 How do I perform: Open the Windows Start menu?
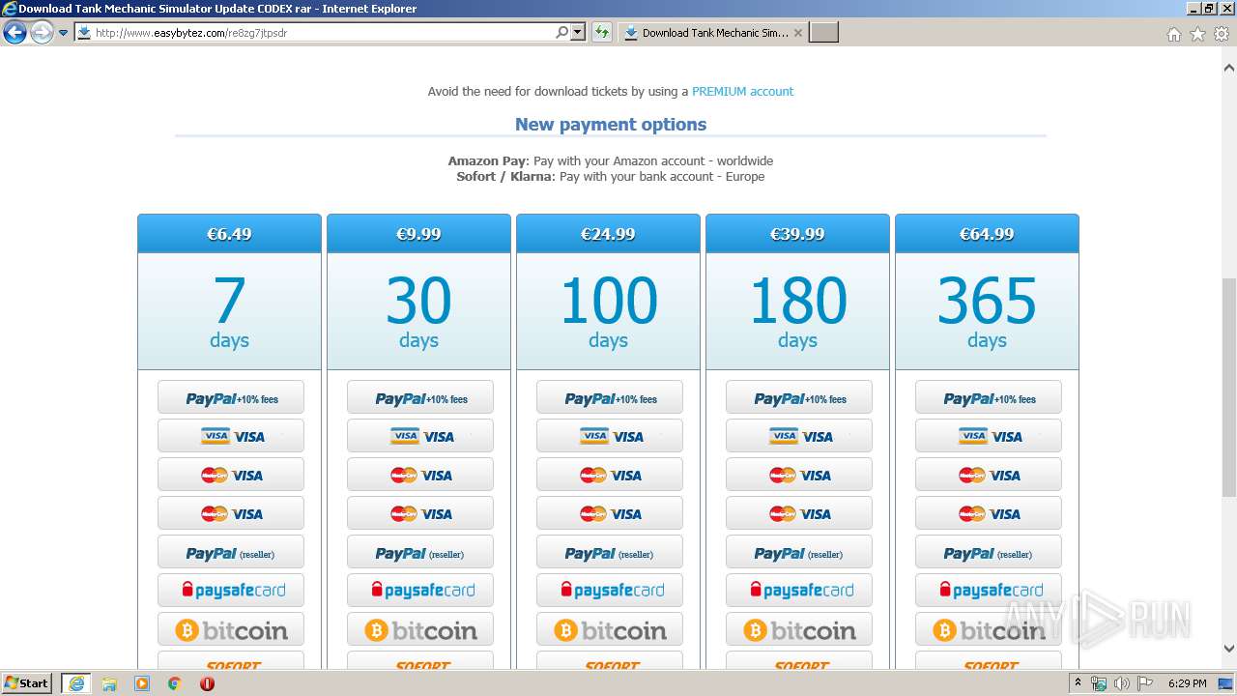(x=27, y=682)
